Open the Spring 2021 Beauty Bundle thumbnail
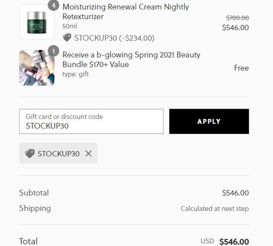This screenshot has width=273, height=246. [x=37, y=68]
